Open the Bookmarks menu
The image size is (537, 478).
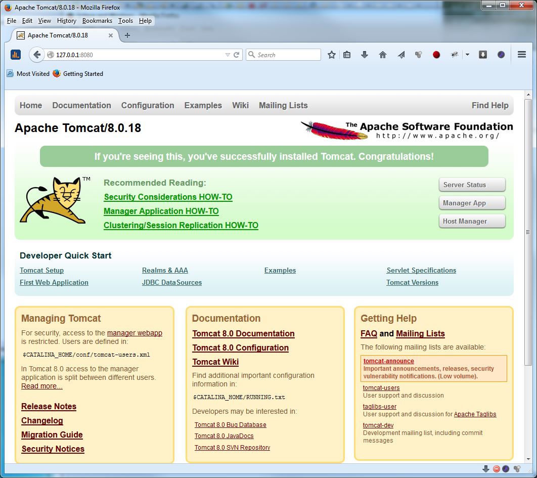coord(97,21)
